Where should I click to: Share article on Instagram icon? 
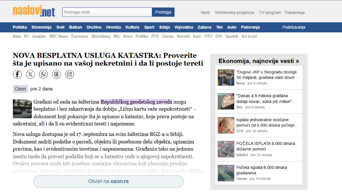tap(69, 74)
